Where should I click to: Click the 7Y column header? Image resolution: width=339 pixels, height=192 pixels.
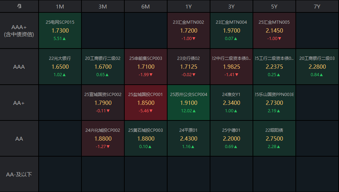(x=317, y=6)
